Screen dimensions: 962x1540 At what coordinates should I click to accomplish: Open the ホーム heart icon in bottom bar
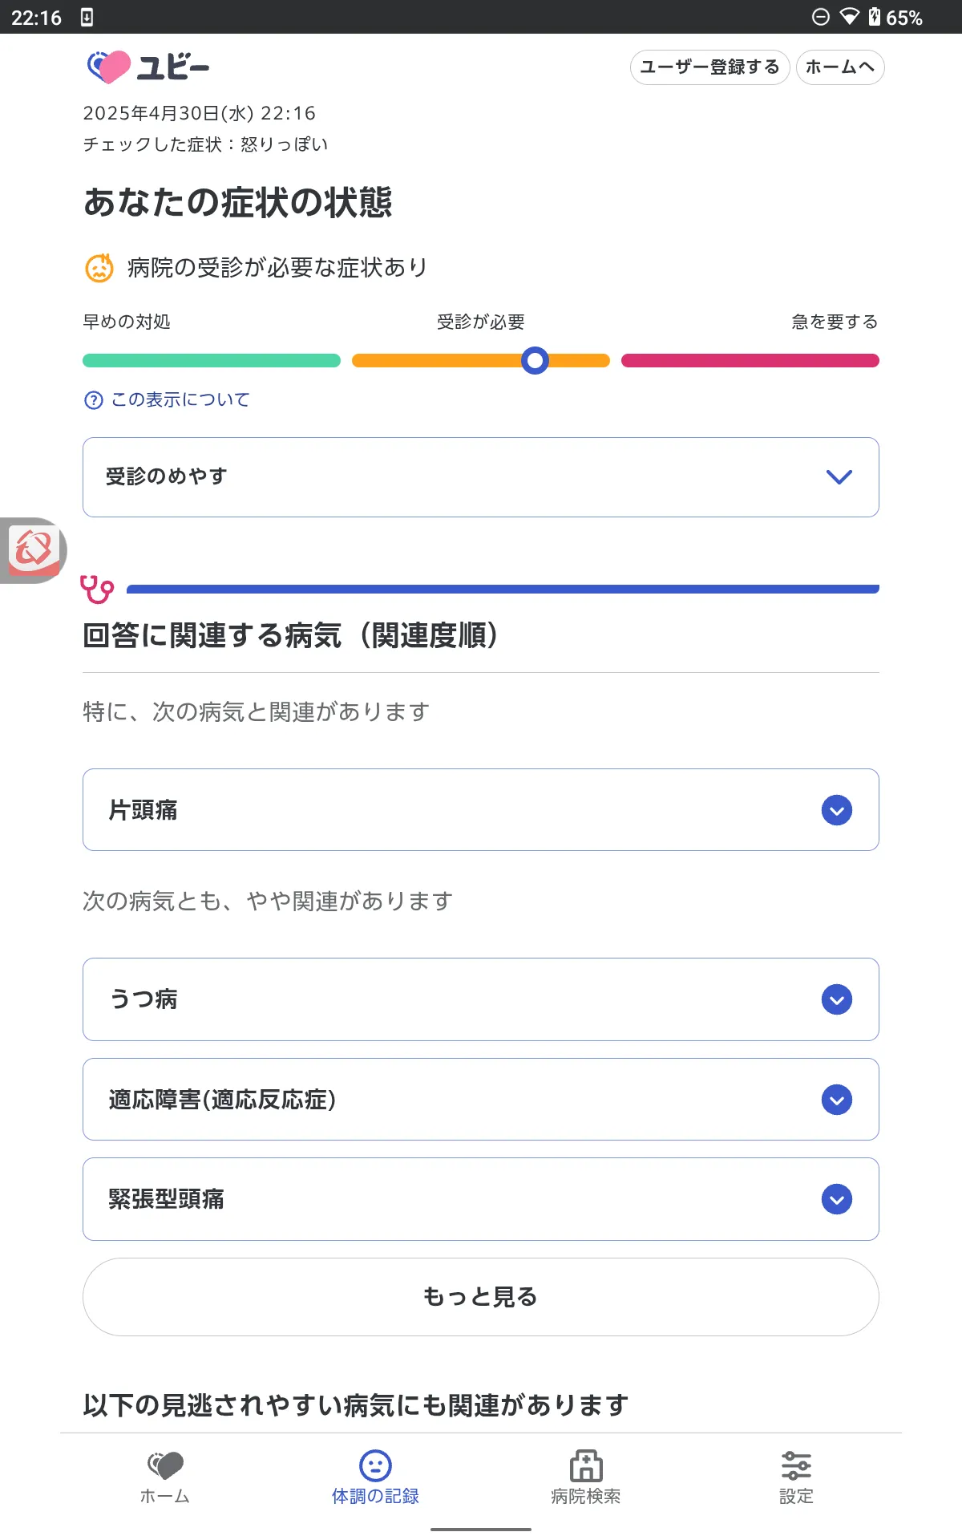click(165, 1466)
